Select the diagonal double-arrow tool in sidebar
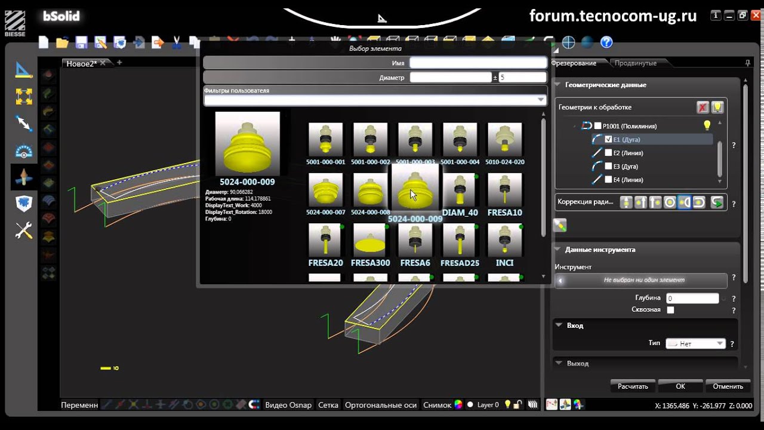 [24, 123]
